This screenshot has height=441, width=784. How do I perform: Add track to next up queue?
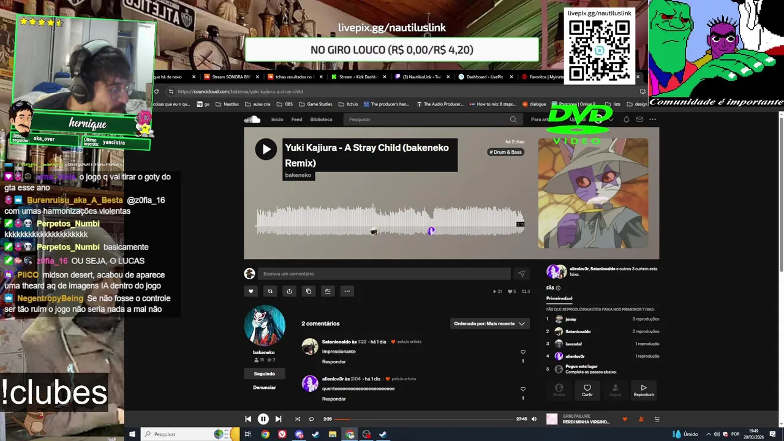pyautogui.click(x=328, y=291)
